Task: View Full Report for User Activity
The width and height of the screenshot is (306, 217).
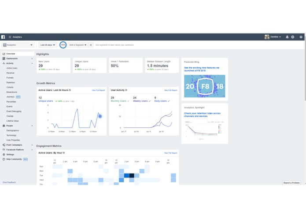Action: tap(170, 90)
